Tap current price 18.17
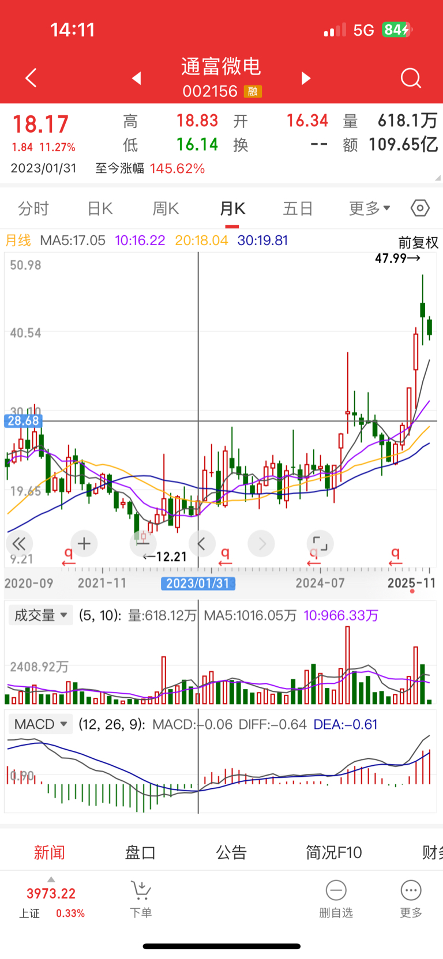The height and width of the screenshot is (959, 443). (40, 124)
